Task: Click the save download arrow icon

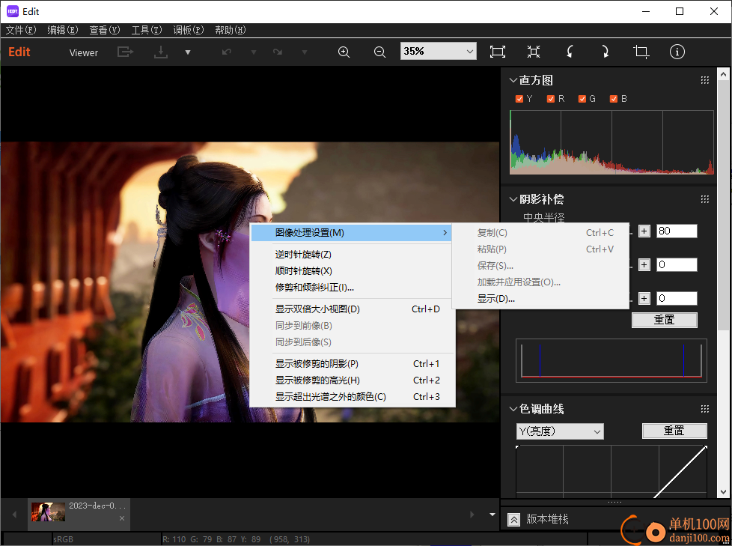Action: coord(161,52)
